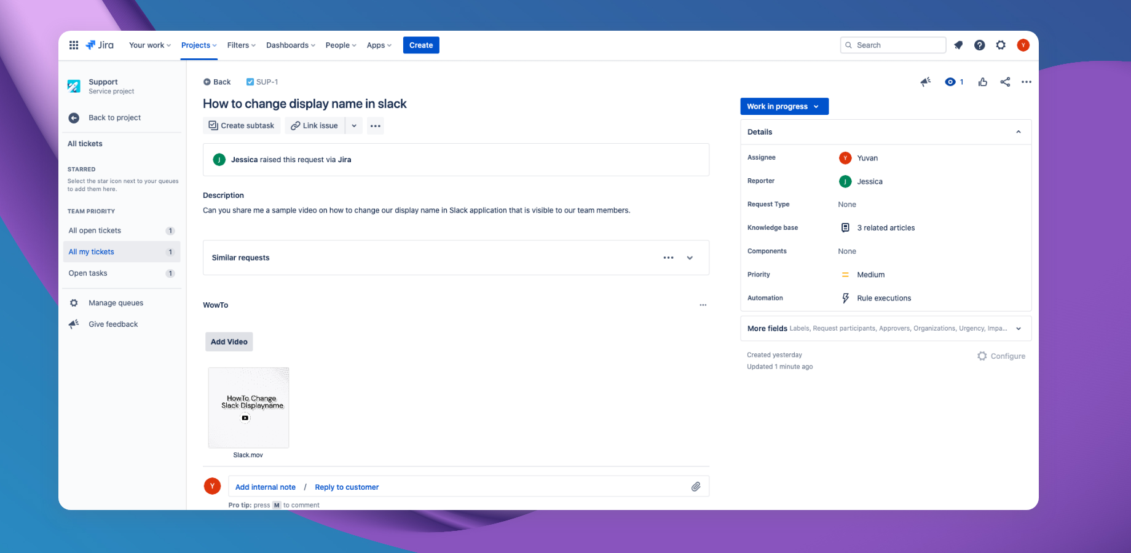1131x553 pixels.
Task: Expand the Similar requests section chevron
Action: point(690,257)
